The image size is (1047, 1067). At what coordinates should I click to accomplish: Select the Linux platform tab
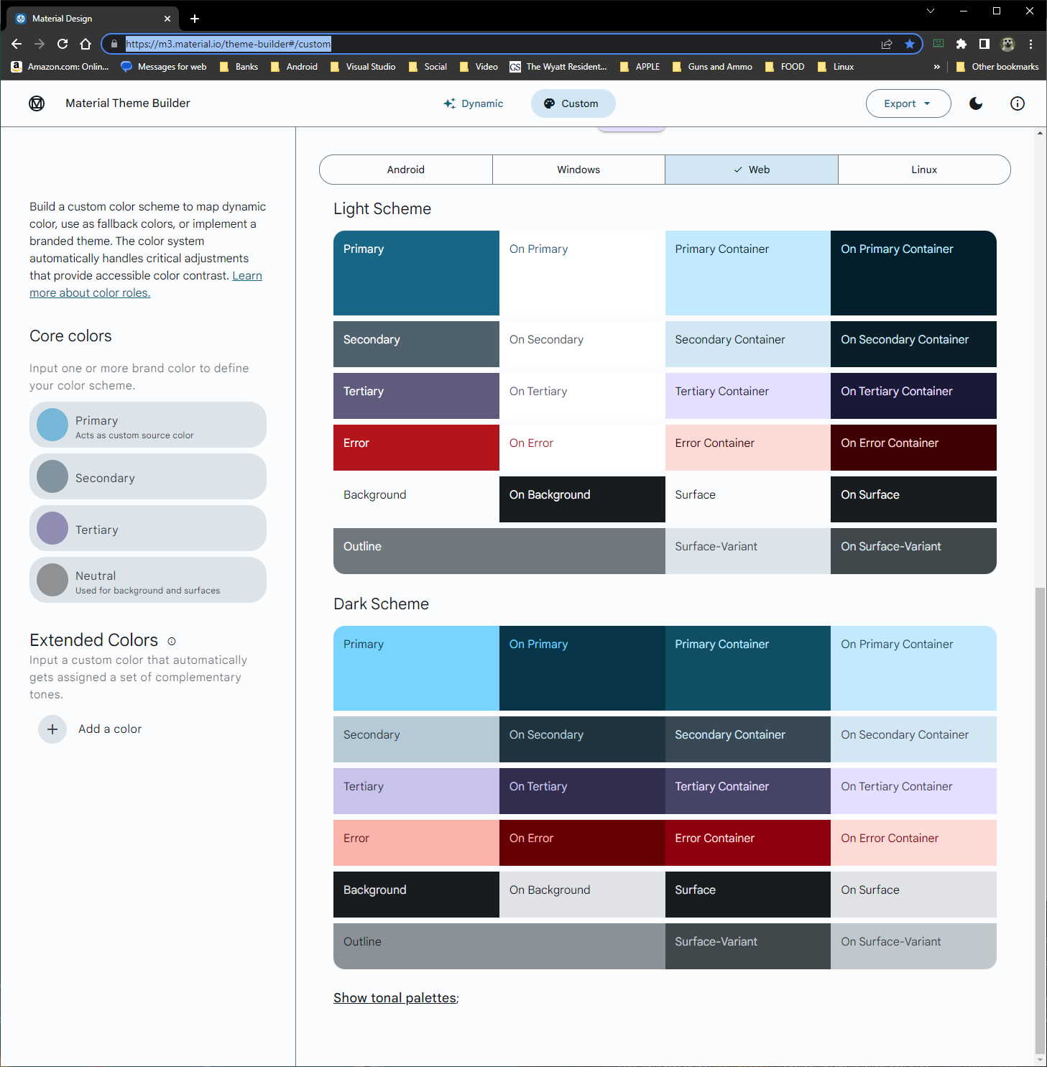pos(924,170)
